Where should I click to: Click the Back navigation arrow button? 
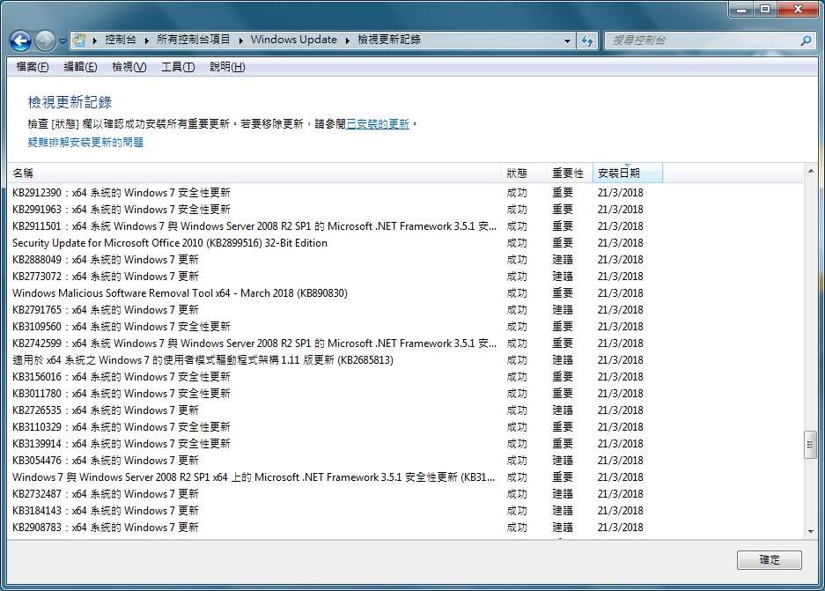tap(21, 41)
